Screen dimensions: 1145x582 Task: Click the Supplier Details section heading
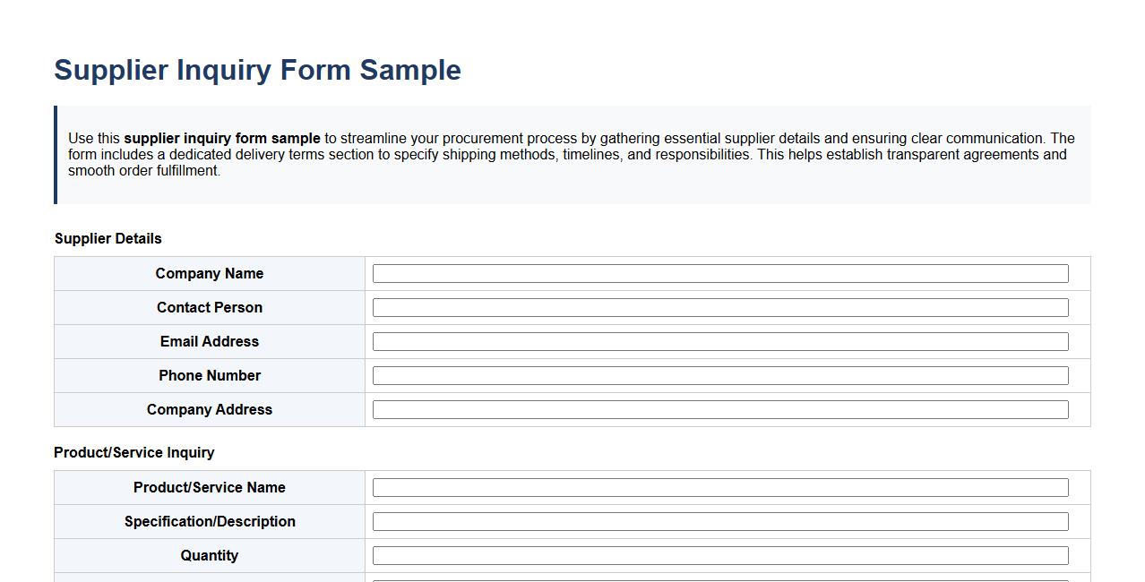tap(108, 238)
